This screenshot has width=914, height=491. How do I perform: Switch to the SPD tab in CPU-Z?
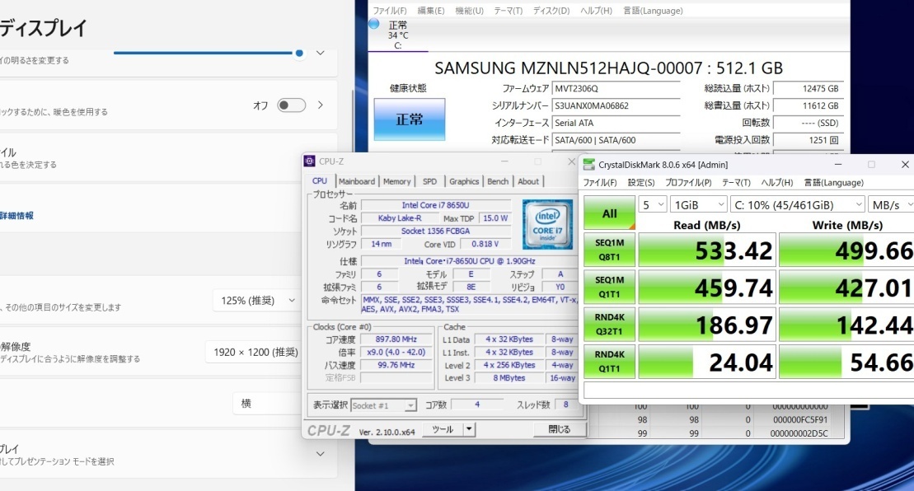[429, 181]
